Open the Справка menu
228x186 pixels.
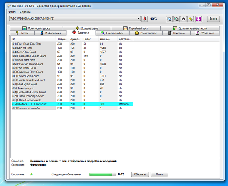coord(25,12)
